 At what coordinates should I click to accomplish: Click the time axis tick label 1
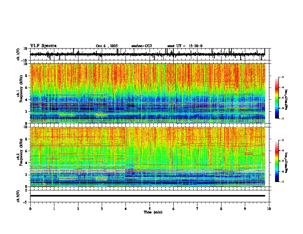[x=54, y=209]
